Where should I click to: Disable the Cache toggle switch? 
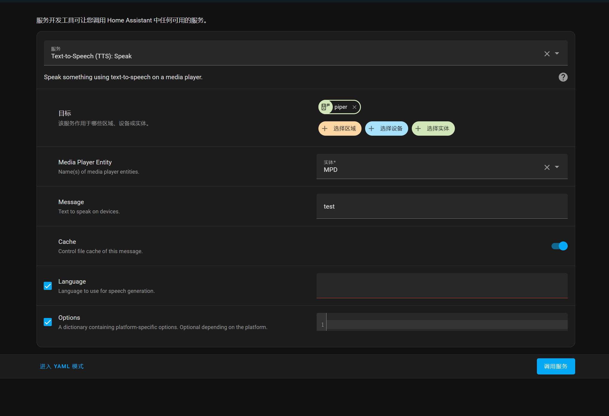click(559, 246)
